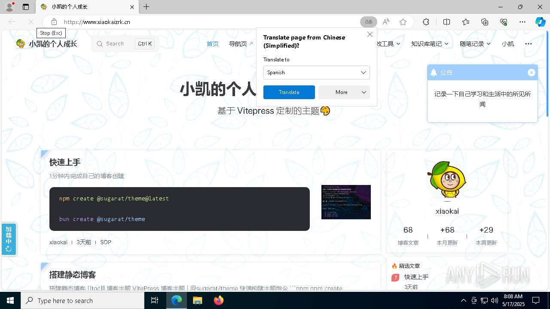Viewport: 550px width, 309px height.
Task: Open volume control in system tray
Action: click(495, 300)
